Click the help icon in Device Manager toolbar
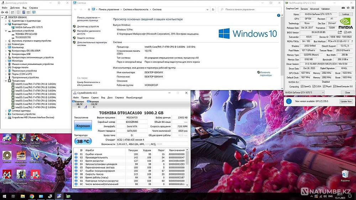 (23, 12)
